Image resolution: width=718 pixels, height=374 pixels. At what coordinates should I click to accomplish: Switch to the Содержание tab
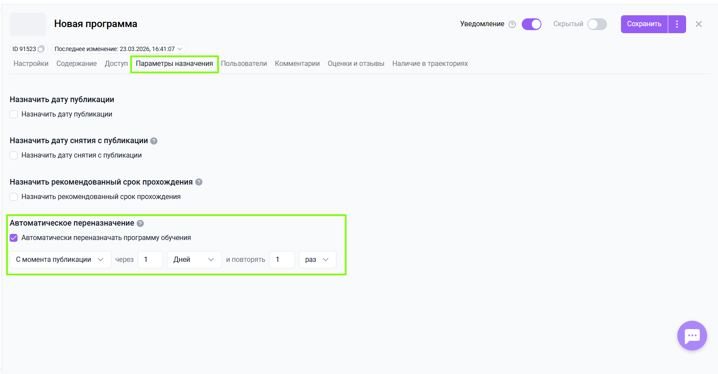[x=76, y=64]
